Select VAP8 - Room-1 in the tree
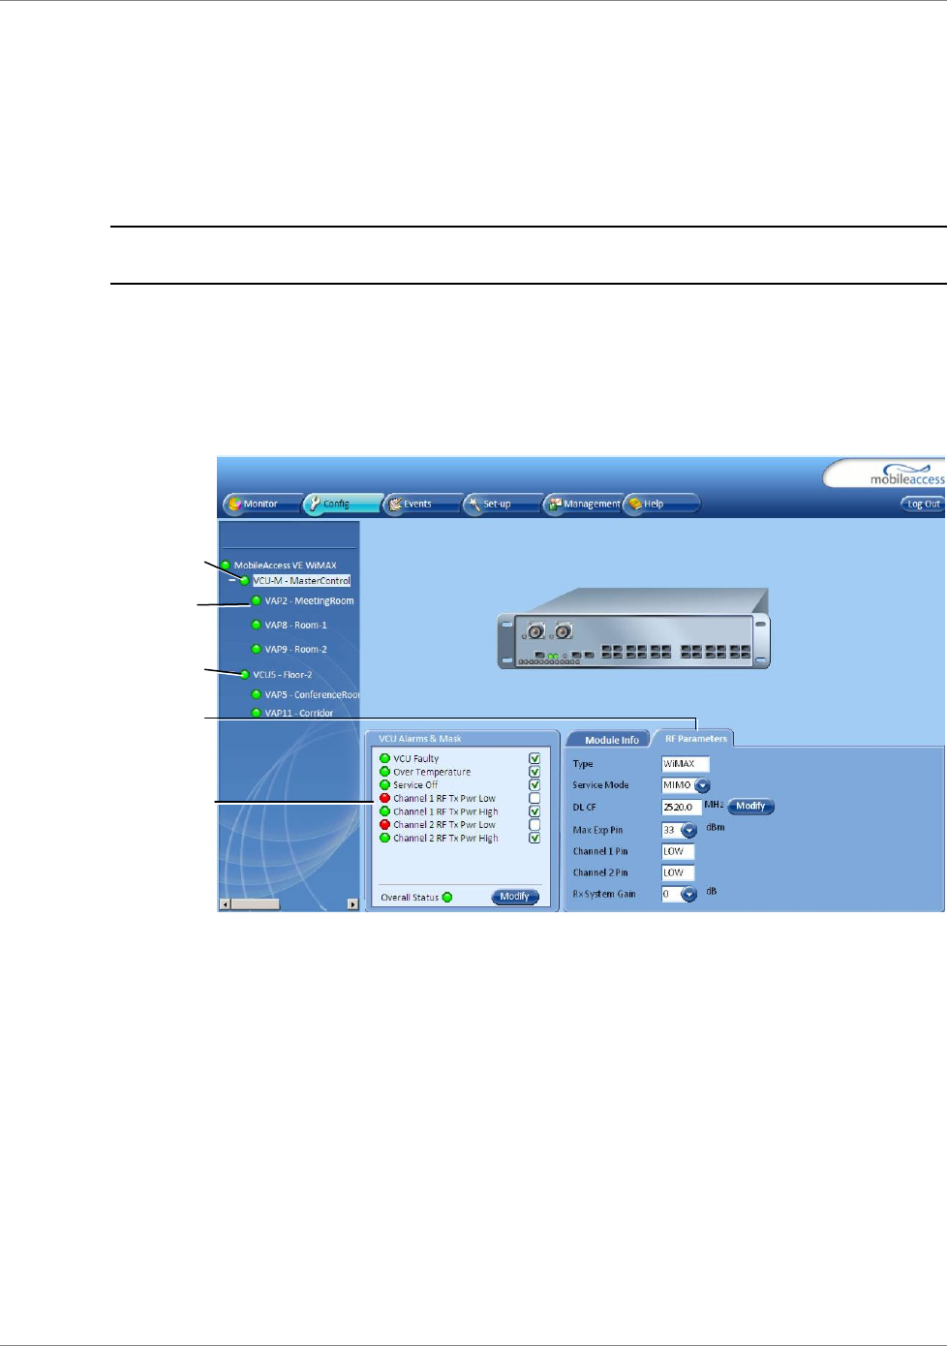 295,626
